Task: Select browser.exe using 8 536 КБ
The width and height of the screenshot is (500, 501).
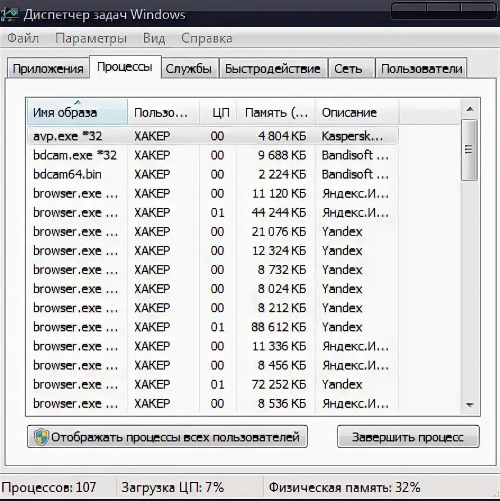Action: 212,403
